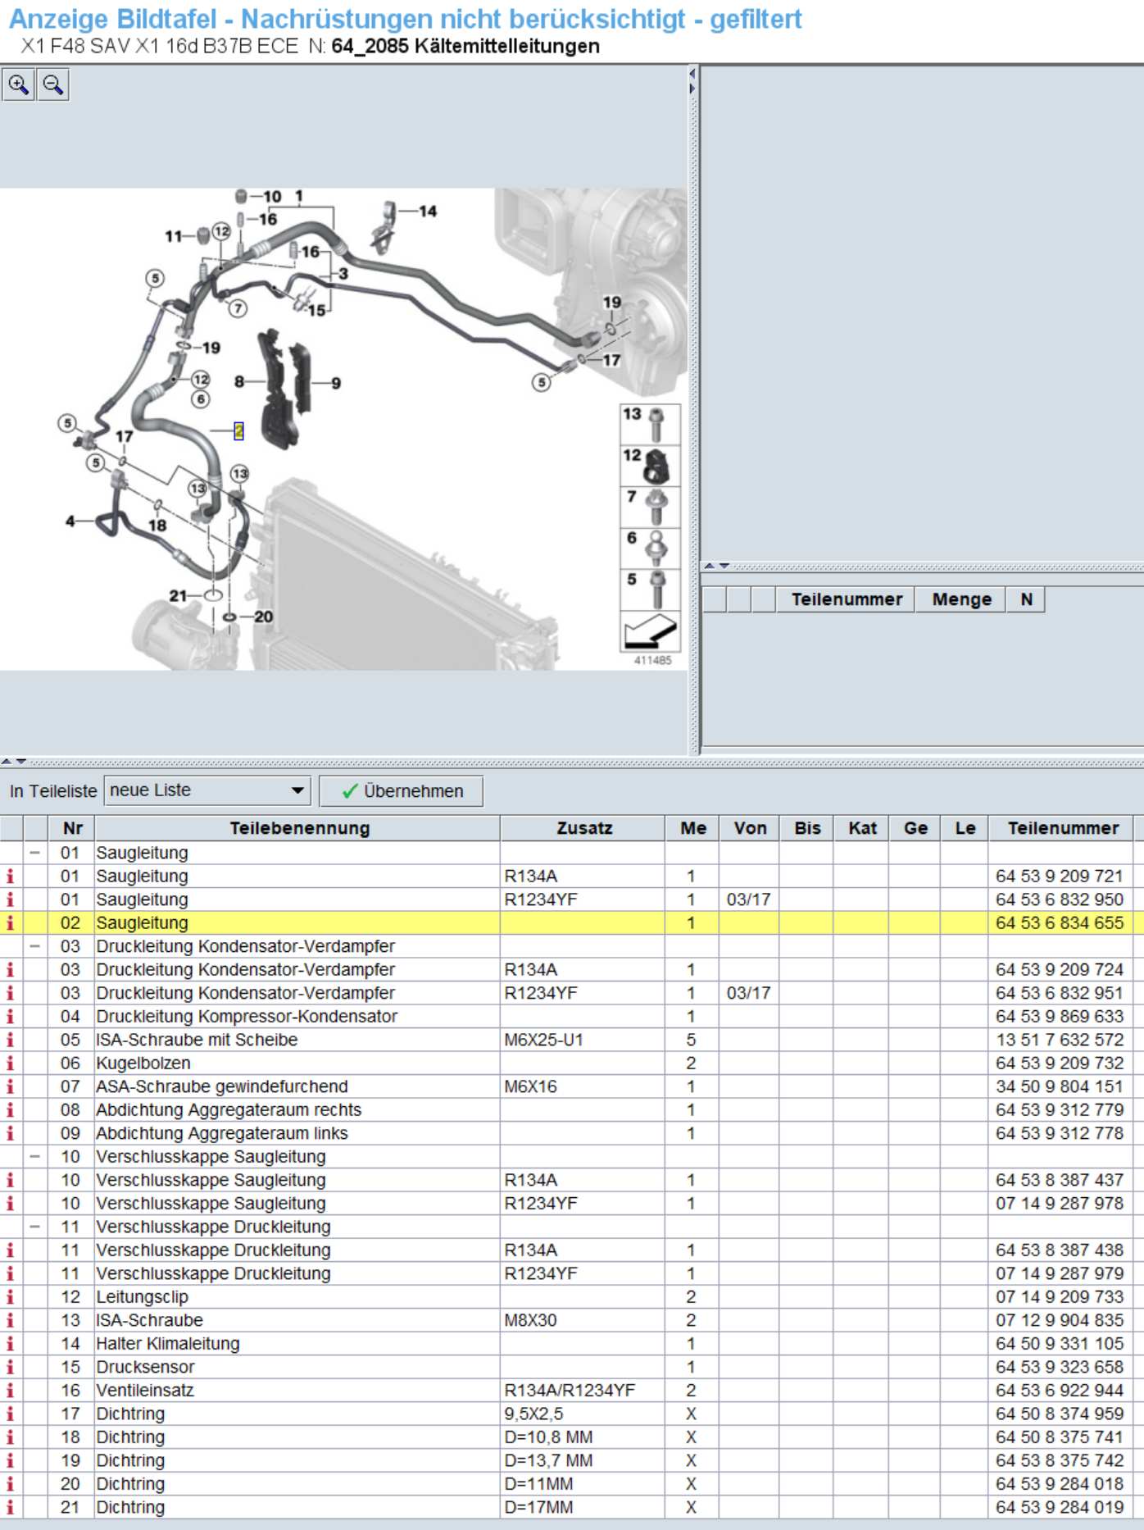Collapse the 11 Verschlusskappe Druckleitung group
This screenshot has width=1144, height=1530.
point(35,1227)
